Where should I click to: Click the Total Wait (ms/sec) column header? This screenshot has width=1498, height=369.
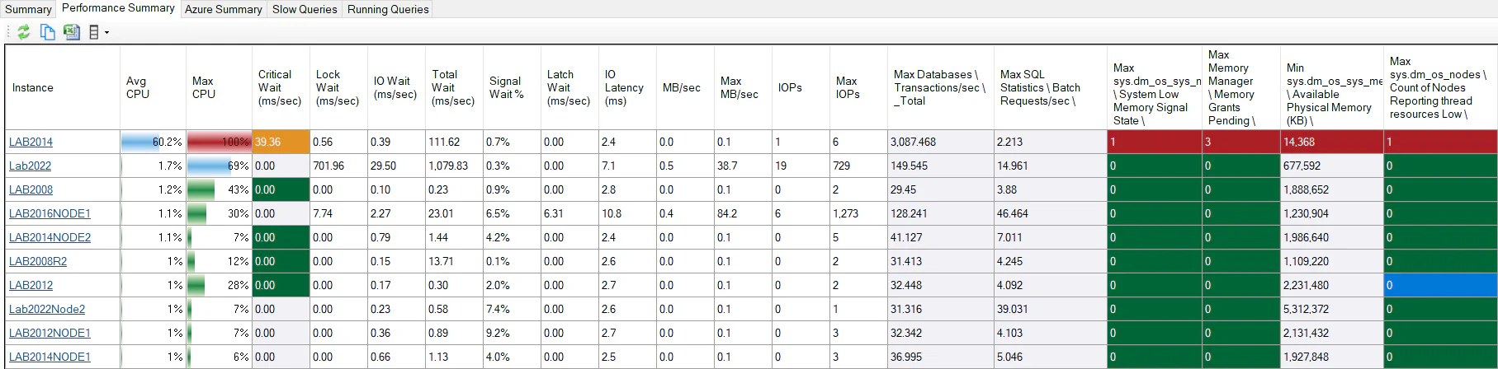454,87
